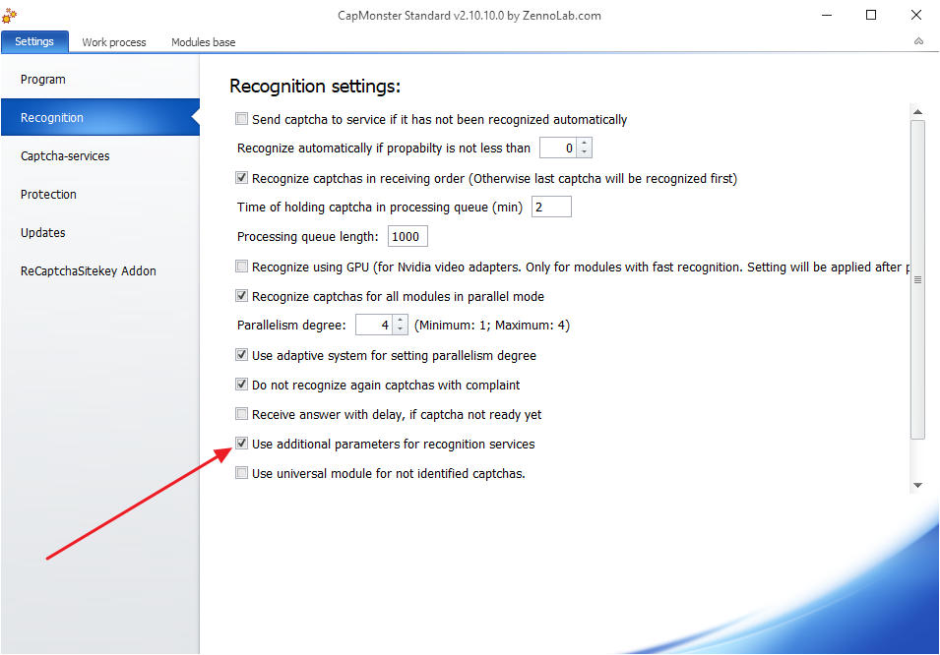This screenshot has height=655, width=940.
Task: Switch to the Work process tab
Action: click(114, 42)
